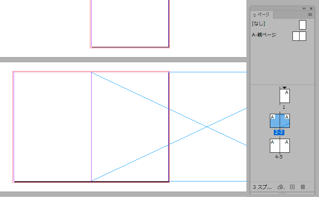Select right page of spread 2-3
This screenshot has height=197, width=319.
pyautogui.click(x=285, y=121)
